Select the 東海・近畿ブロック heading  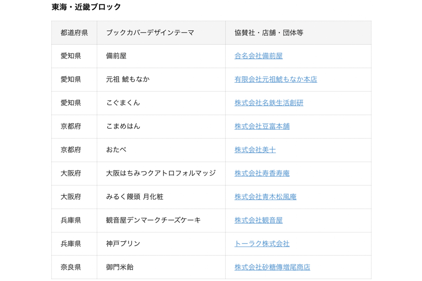[x=86, y=7]
